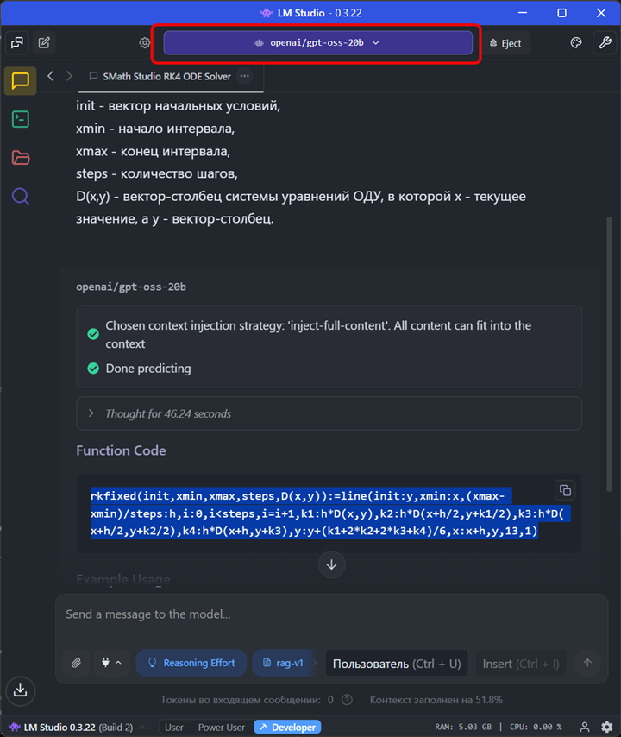Viewport: 621px width, 737px height.
Task: Open the Chat view in the sidebar
Action: (21, 81)
